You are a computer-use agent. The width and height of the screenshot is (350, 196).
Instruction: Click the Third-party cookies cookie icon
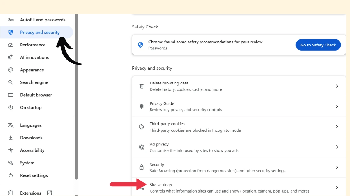[x=141, y=127]
